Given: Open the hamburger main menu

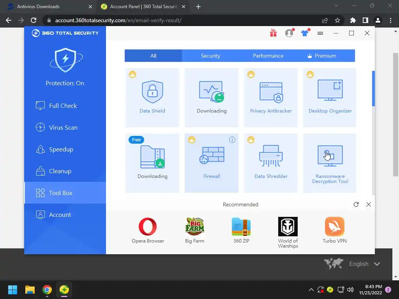Looking at the screenshot, I should (x=320, y=33).
